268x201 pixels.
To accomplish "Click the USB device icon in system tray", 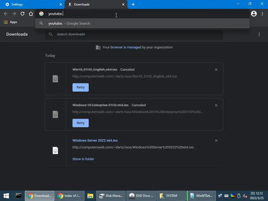I will click(239, 196).
